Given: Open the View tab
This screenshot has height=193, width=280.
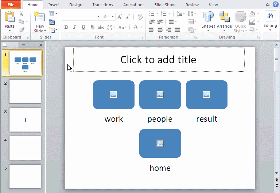Looking at the screenshot, I should point(213,5).
